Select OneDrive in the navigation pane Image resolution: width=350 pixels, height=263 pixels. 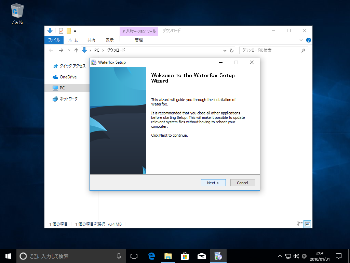coord(65,77)
